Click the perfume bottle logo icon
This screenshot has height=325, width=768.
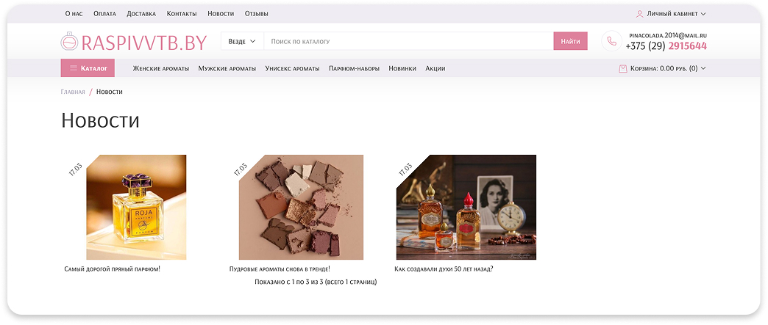[x=71, y=42]
